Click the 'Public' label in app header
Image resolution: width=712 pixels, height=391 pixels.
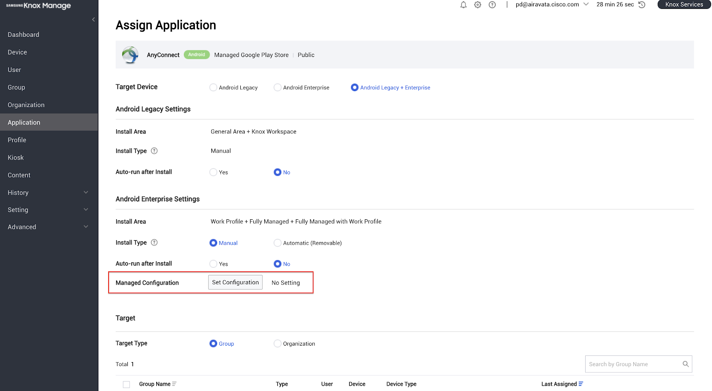coord(306,55)
